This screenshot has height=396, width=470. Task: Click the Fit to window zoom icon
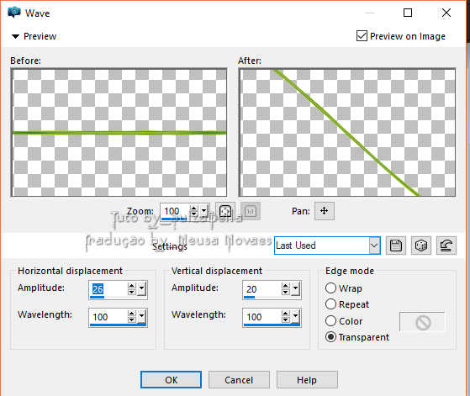point(225,211)
